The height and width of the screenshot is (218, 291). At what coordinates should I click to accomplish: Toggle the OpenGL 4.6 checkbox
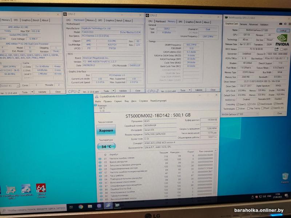(x=272, y=108)
